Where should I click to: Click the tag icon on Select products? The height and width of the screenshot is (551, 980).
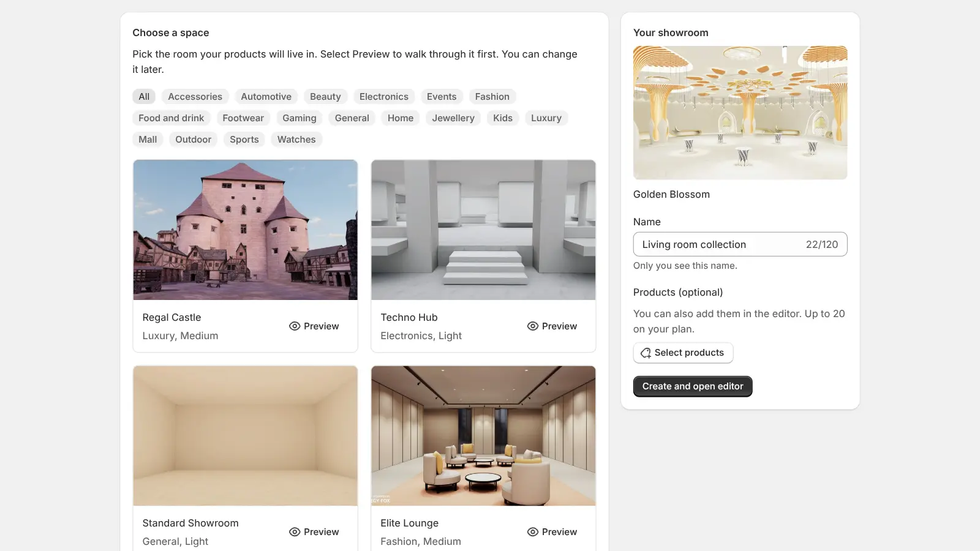(646, 353)
